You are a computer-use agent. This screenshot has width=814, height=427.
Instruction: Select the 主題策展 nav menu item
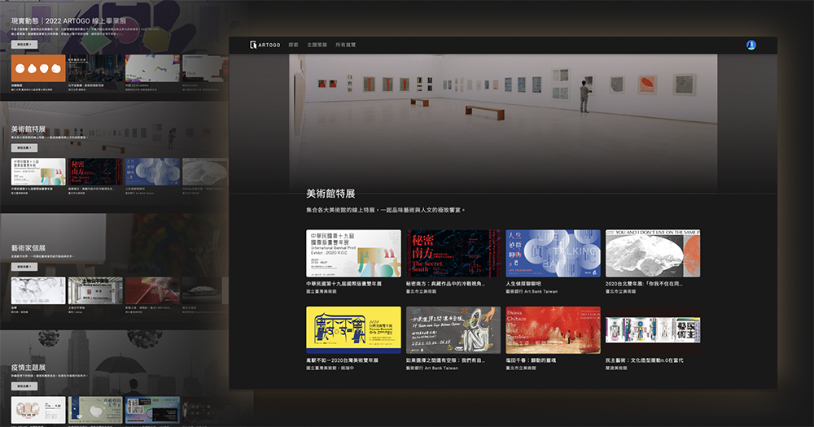click(317, 45)
